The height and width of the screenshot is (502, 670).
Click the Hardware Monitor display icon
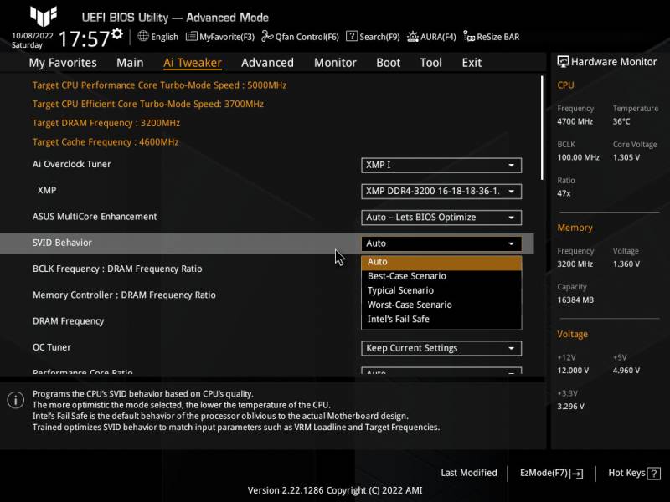click(x=563, y=62)
